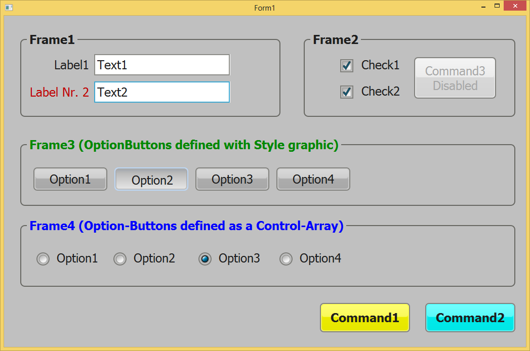Select Option2 radio button in Frame4
Viewport: 530px width, 351px height.
(120, 259)
